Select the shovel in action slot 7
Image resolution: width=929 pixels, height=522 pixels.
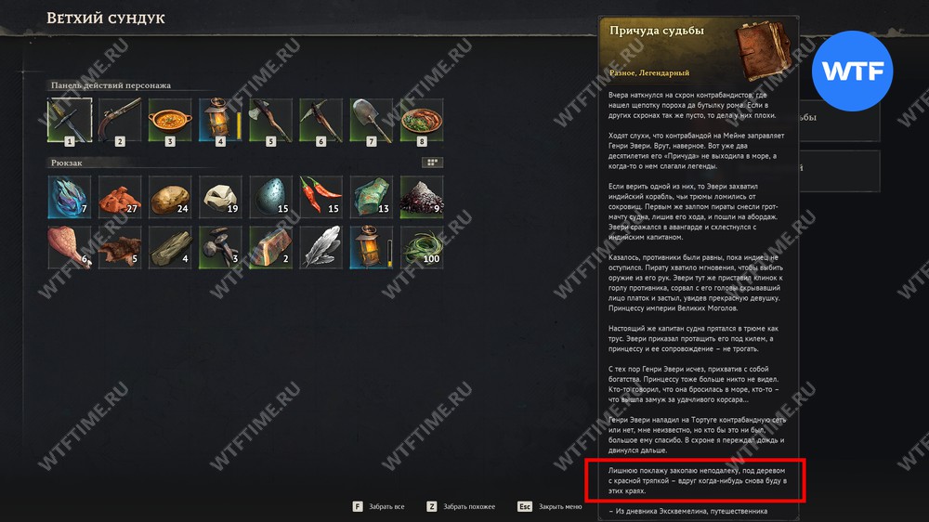coord(372,120)
